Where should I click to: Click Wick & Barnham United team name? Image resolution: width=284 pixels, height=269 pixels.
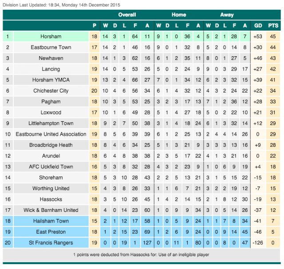51,210
